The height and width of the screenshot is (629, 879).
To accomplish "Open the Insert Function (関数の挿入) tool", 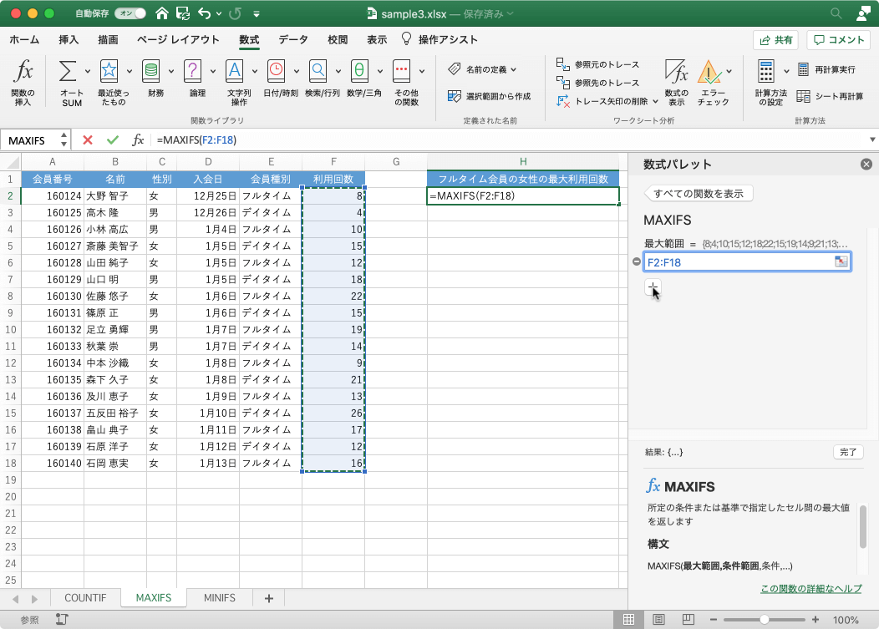I will click(x=23, y=82).
